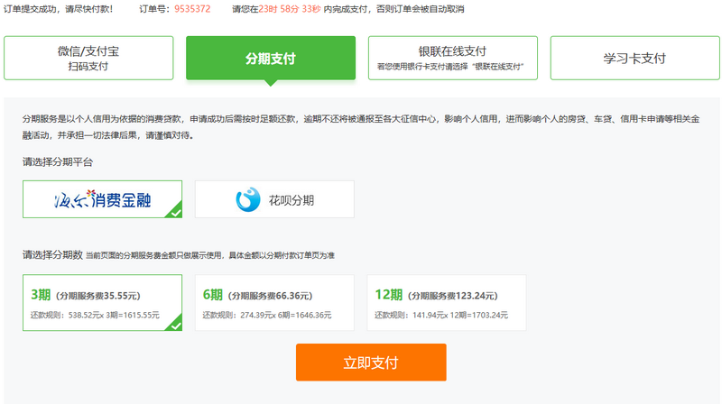
Task: Open the 银联在线支付 payment tab
Action: 452,58
